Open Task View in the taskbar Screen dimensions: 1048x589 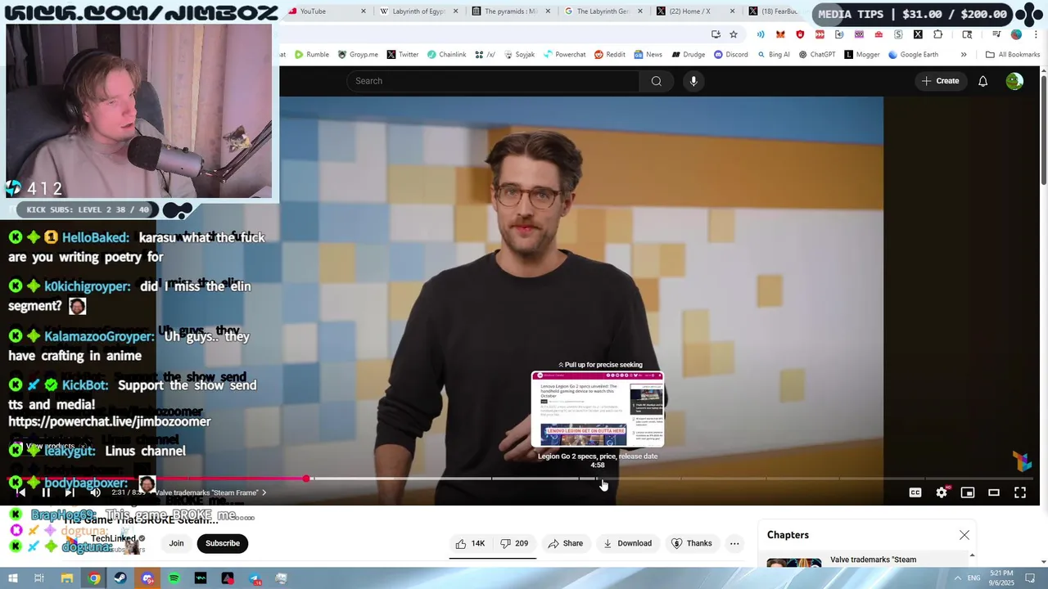39,578
